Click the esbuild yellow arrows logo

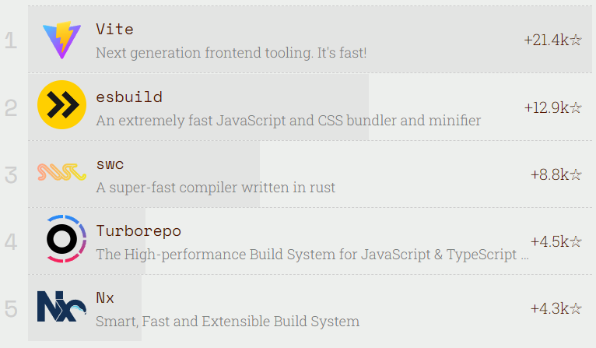(x=62, y=105)
